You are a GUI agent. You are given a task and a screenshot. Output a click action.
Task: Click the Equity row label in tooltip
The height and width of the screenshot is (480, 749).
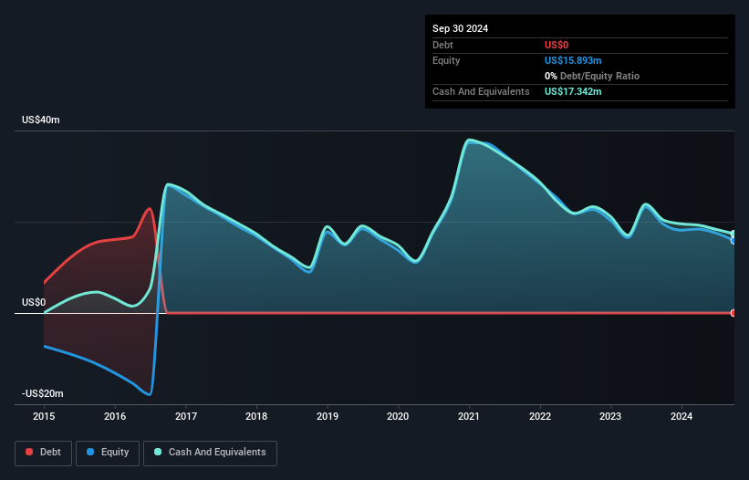[x=446, y=60]
